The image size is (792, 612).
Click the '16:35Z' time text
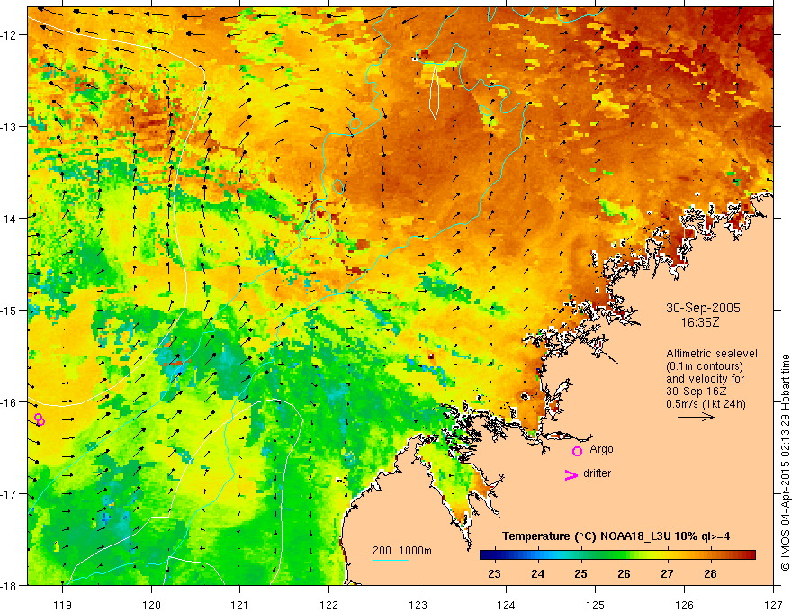pos(700,322)
